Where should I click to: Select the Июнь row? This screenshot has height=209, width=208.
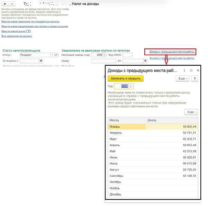(x=153, y=157)
